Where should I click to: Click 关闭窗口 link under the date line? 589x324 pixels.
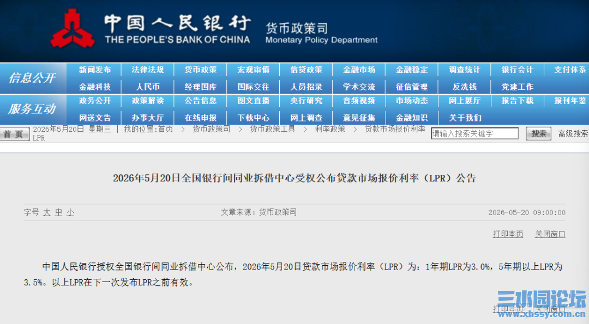(x=550, y=234)
